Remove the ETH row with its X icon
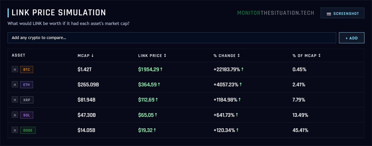 [x=15, y=85]
